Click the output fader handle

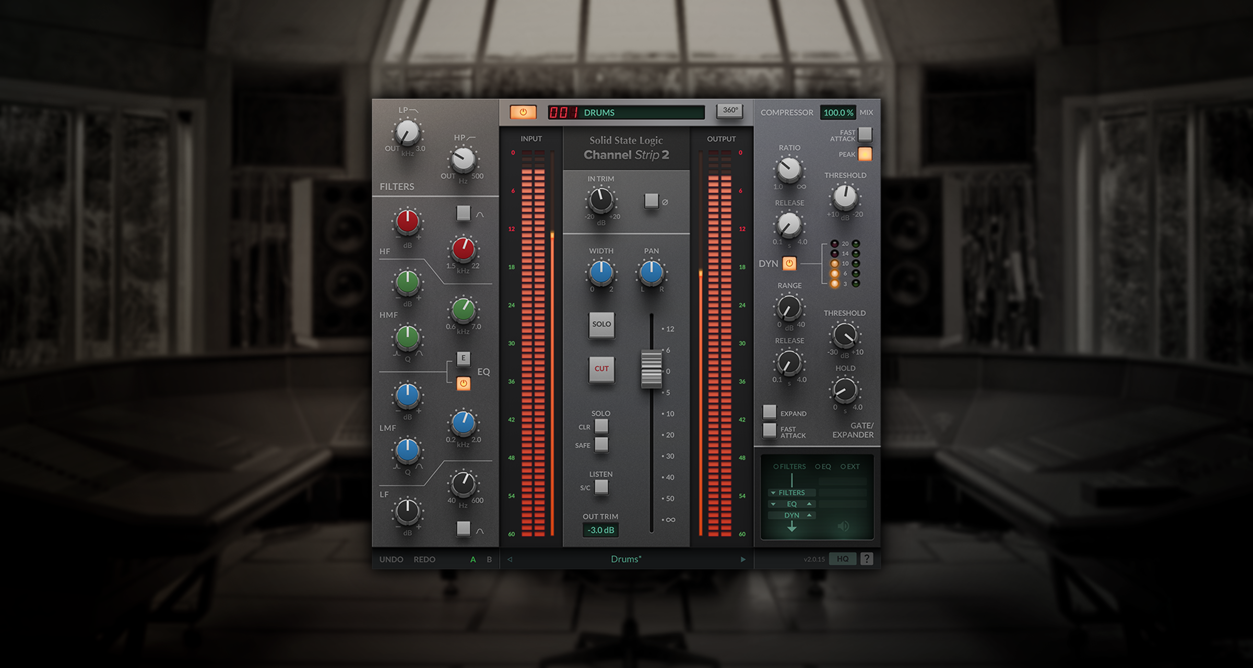click(651, 369)
